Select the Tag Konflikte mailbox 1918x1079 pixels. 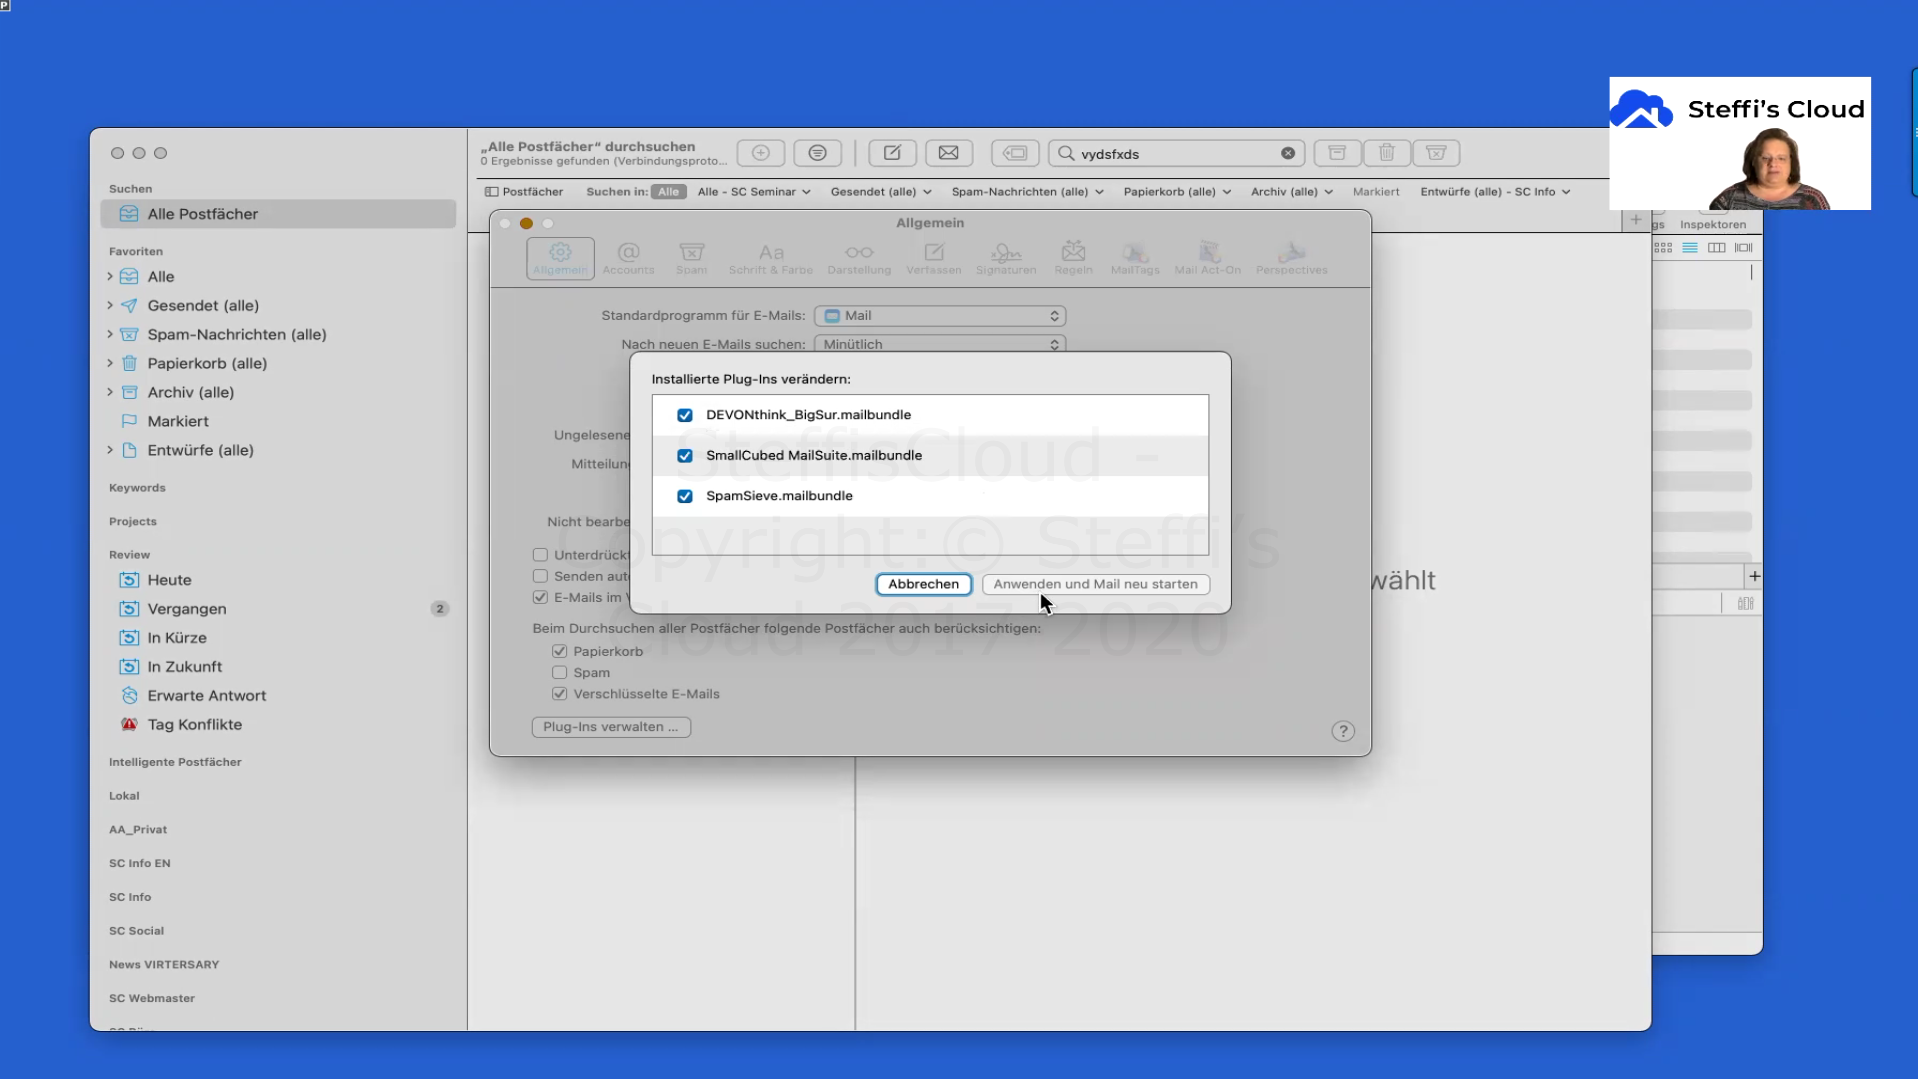click(194, 724)
